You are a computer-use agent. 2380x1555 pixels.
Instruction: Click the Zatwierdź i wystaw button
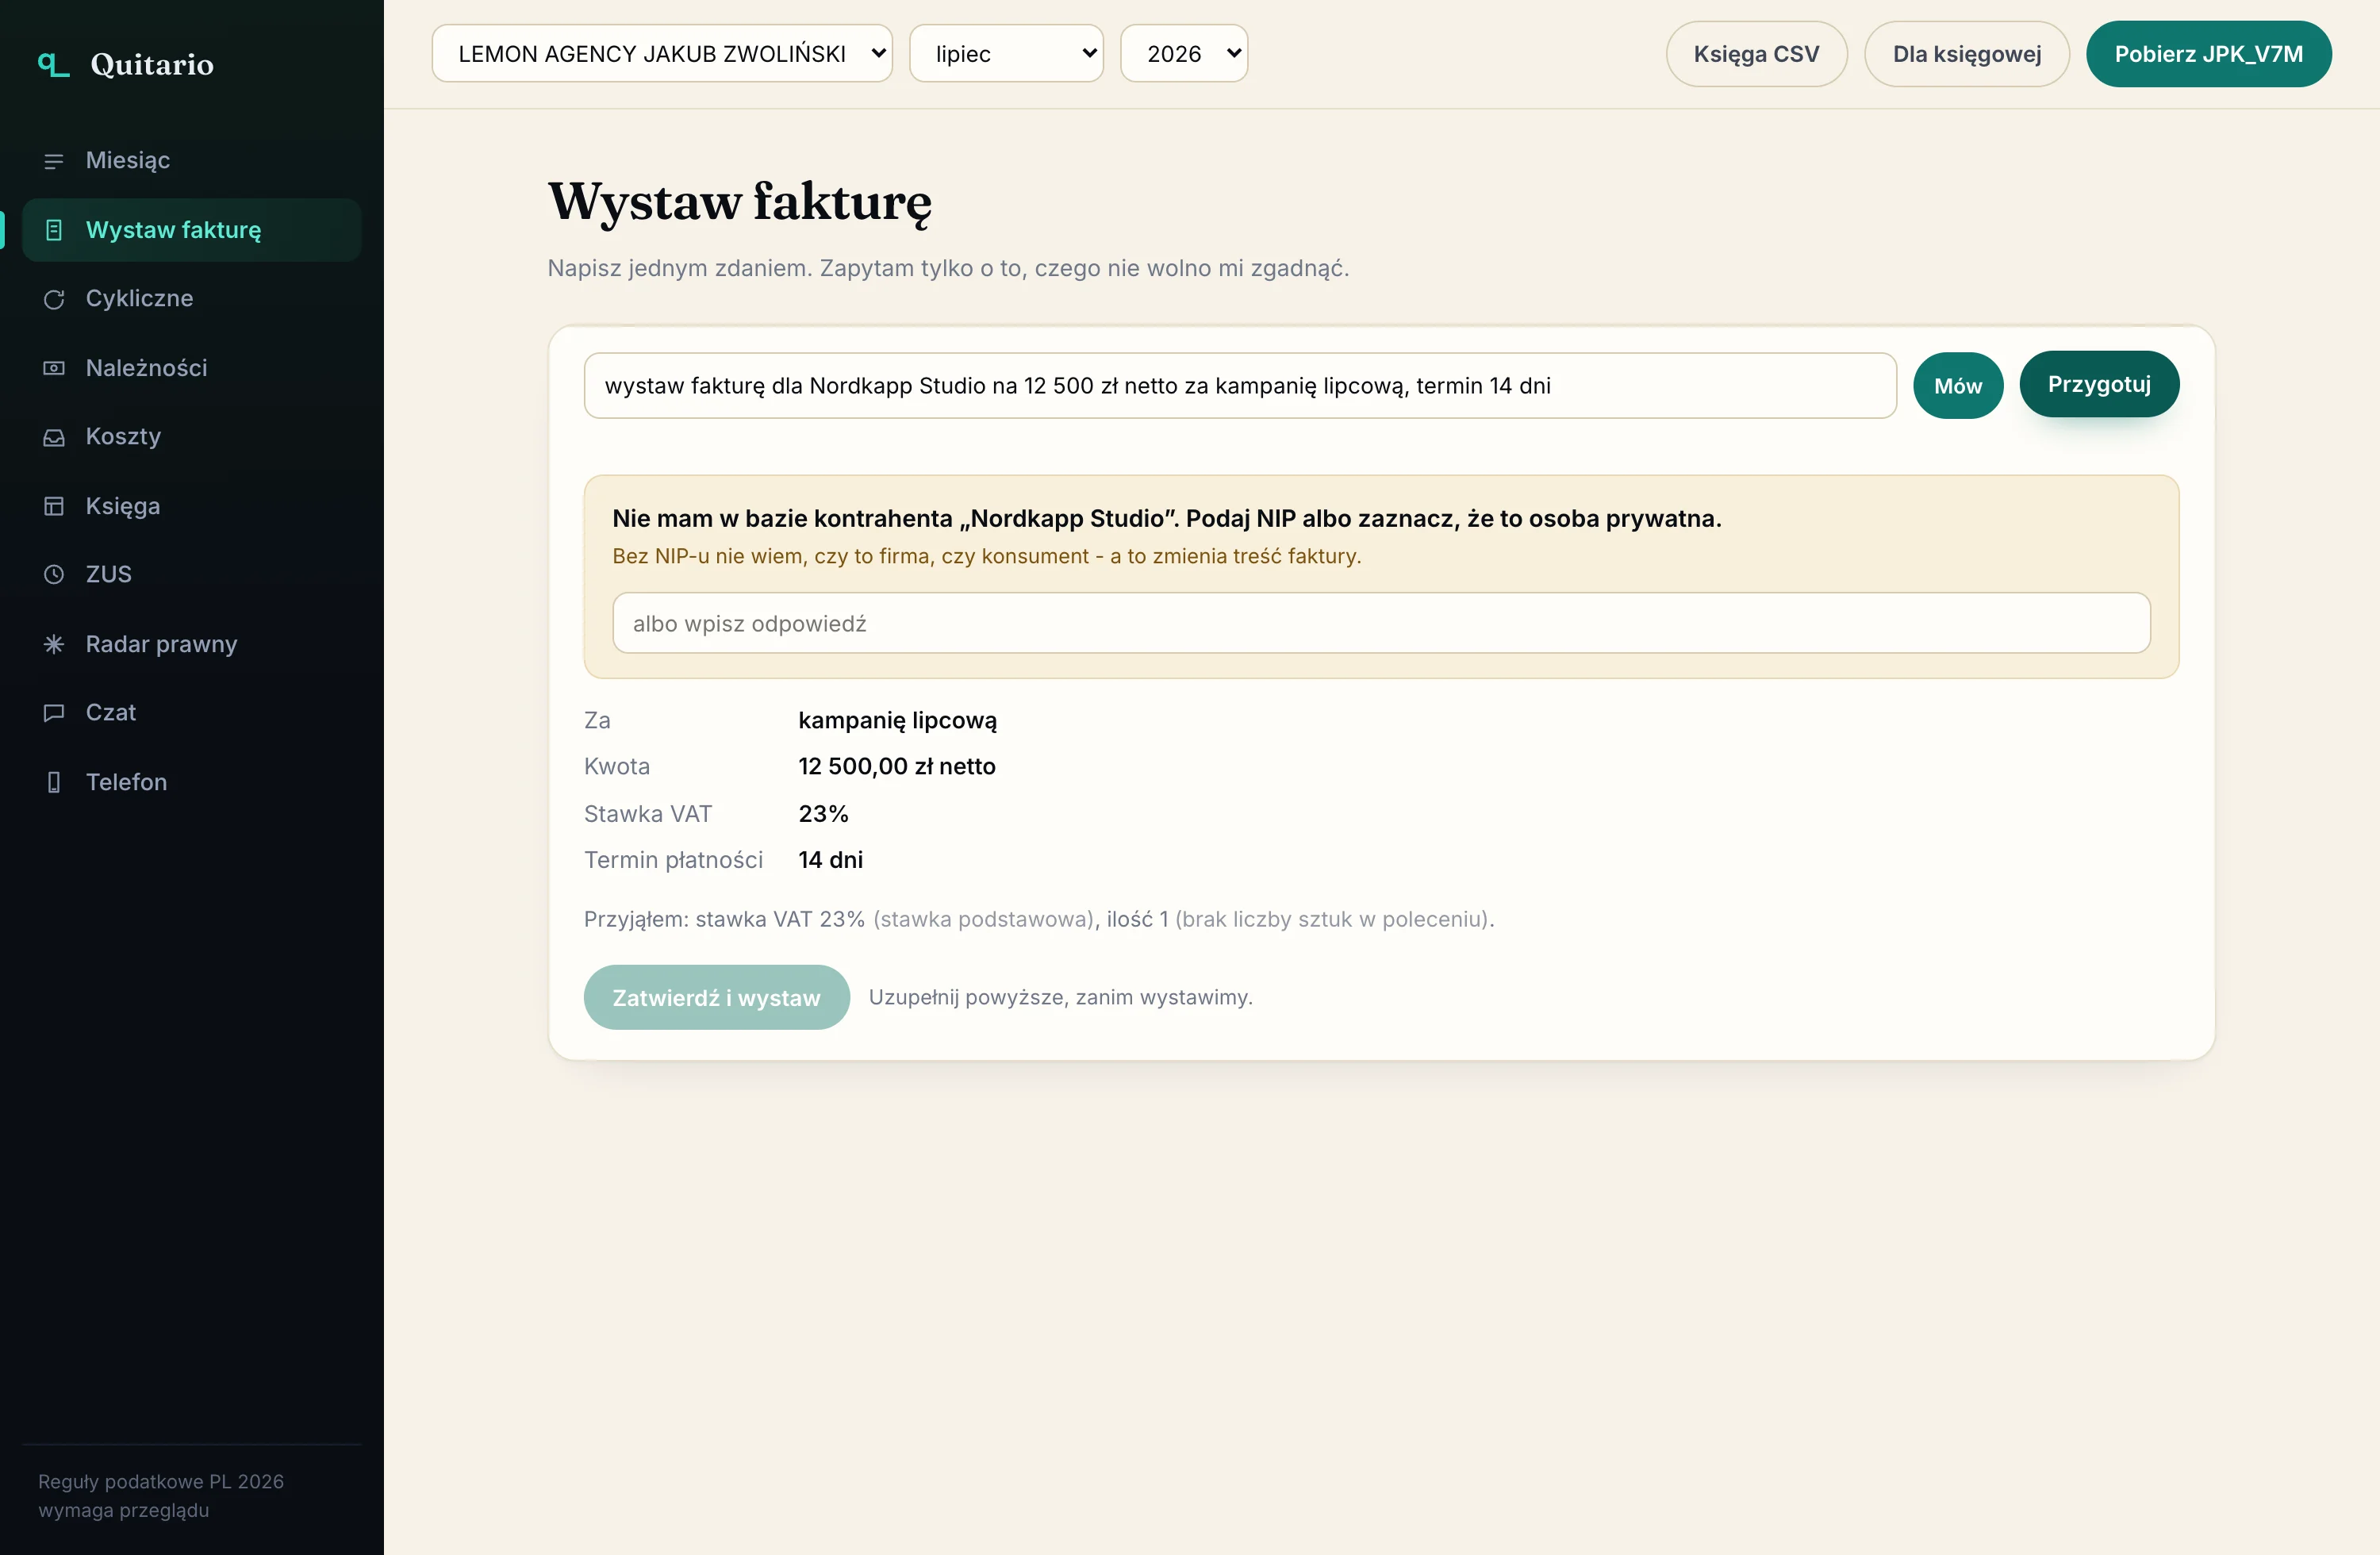click(x=716, y=998)
